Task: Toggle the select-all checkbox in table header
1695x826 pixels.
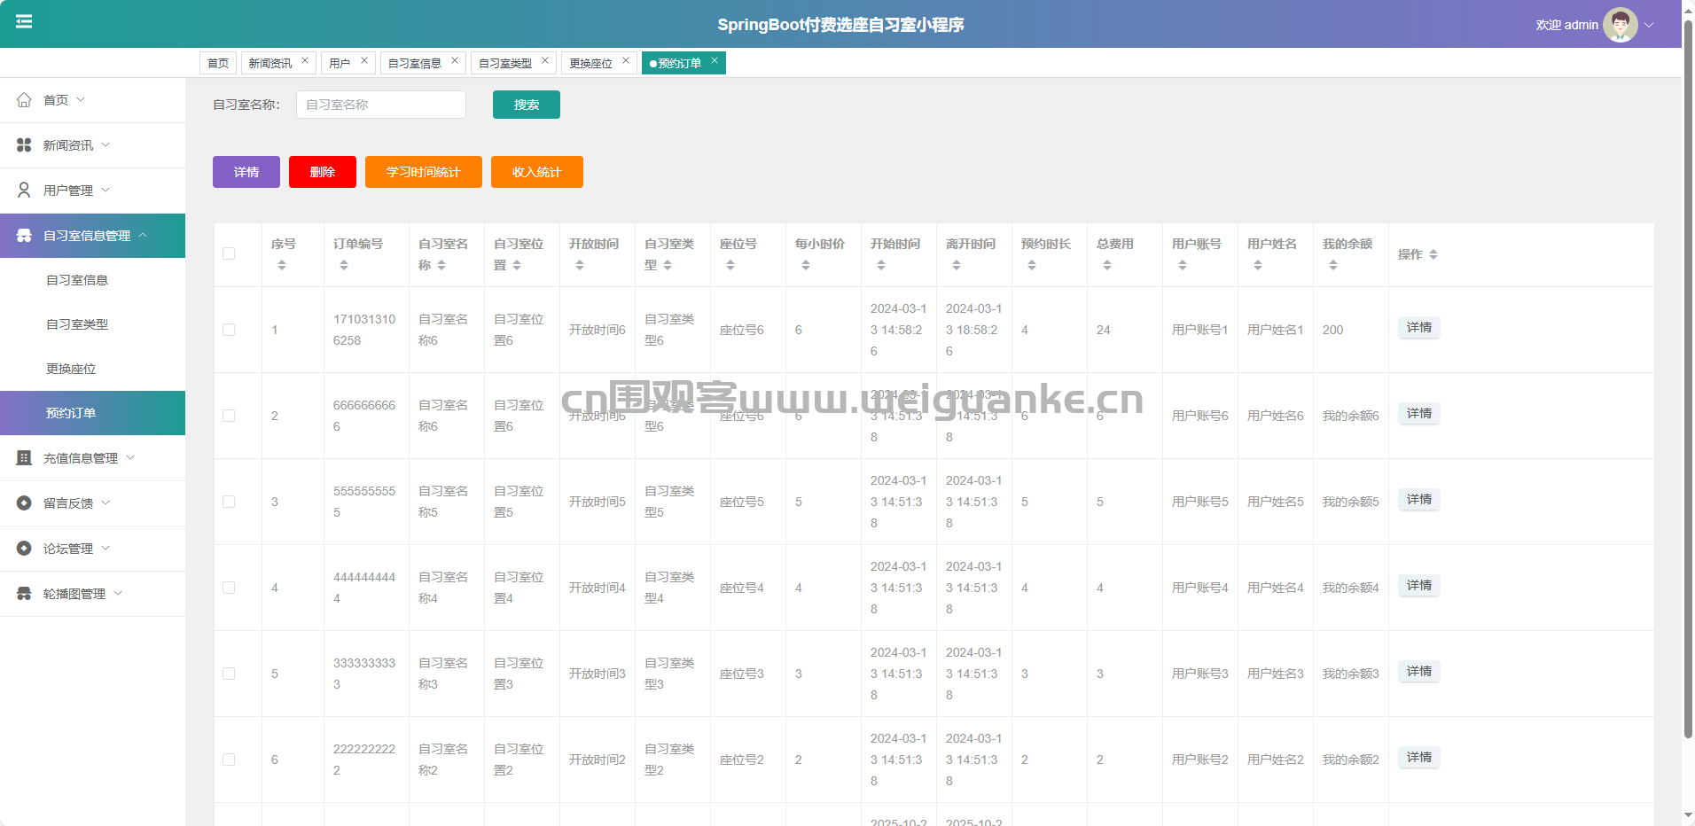Action: (x=229, y=253)
